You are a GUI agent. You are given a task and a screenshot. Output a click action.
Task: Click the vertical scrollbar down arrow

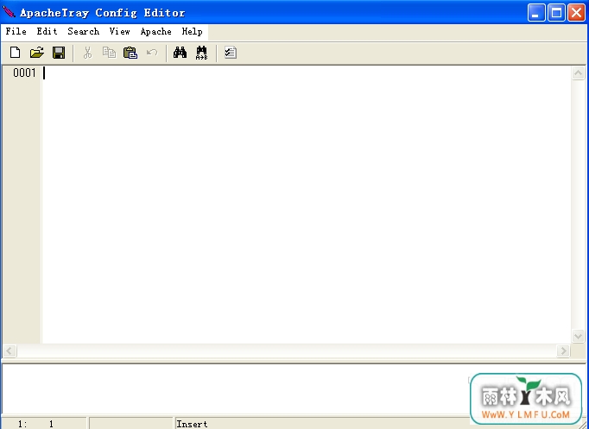[x=578, y=336]
